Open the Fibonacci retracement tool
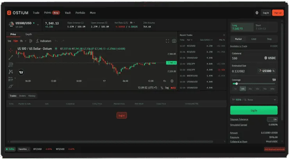Image resolution: width=289 pixels, height=160 pixels. coord(11,65)
